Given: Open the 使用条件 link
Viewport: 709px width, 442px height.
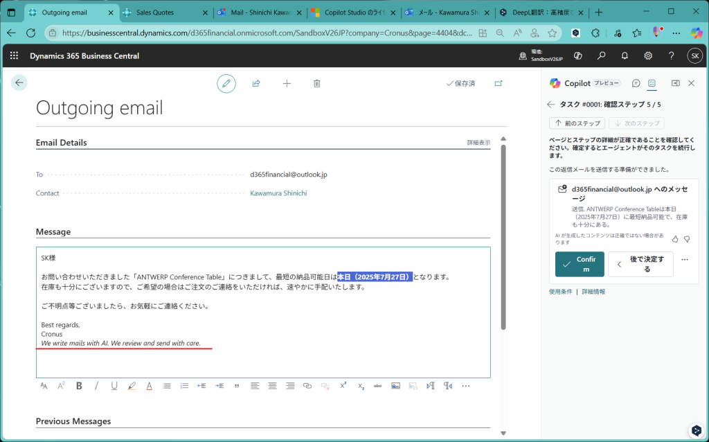Looking at the screenshot, I should 561,292.
